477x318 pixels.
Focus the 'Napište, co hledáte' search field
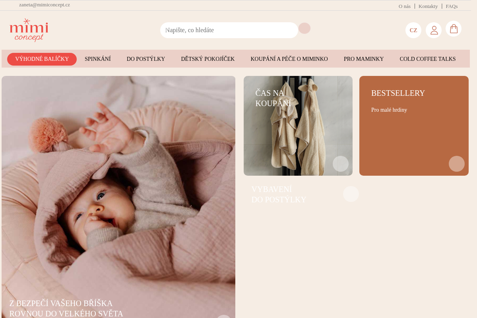pyautogui.click(x=229, y=30)
